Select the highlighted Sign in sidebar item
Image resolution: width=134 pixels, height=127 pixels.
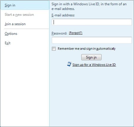[25, 5]
